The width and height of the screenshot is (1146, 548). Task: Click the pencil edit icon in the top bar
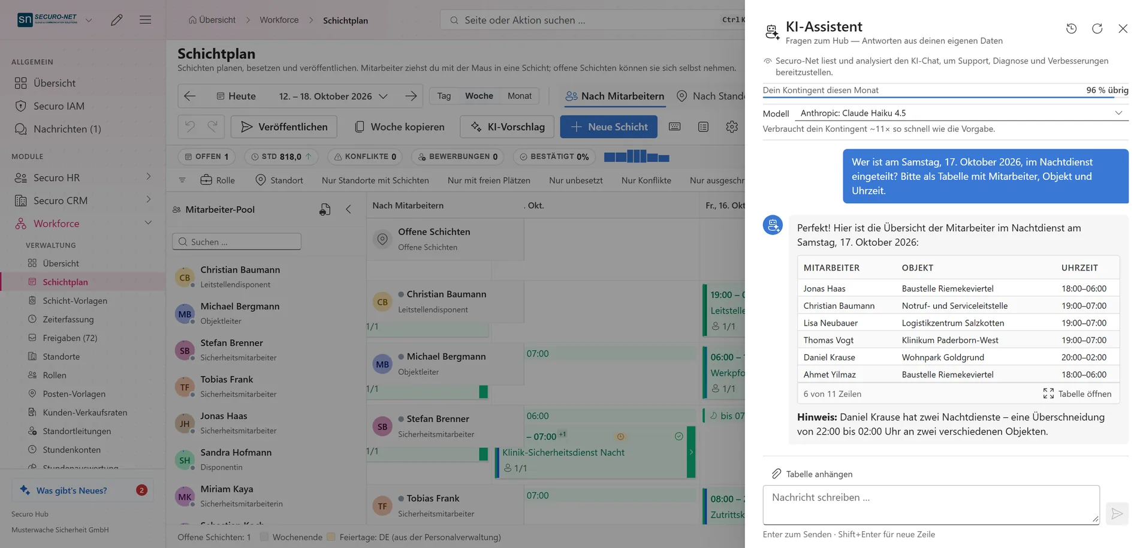(x=117, y=20)
